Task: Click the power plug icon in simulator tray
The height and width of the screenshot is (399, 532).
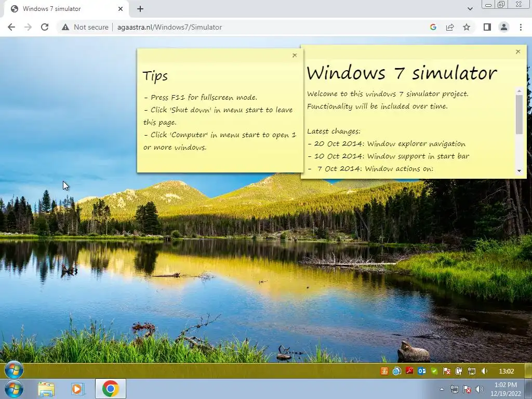Action: point(459,371)
